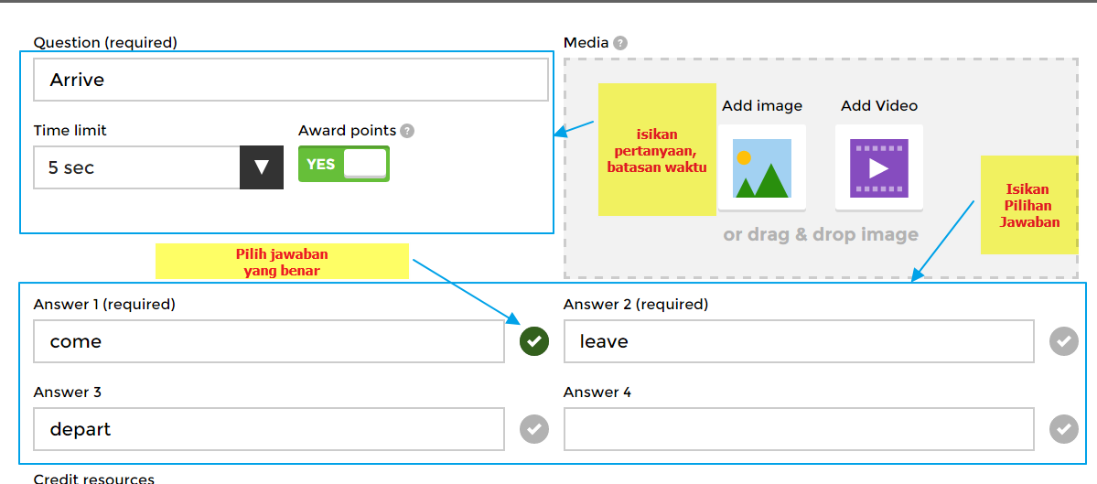Click the Answer 2 field with 'leave'
Viewport: 1097px width, 484px height.
click(x=799, y=341)
